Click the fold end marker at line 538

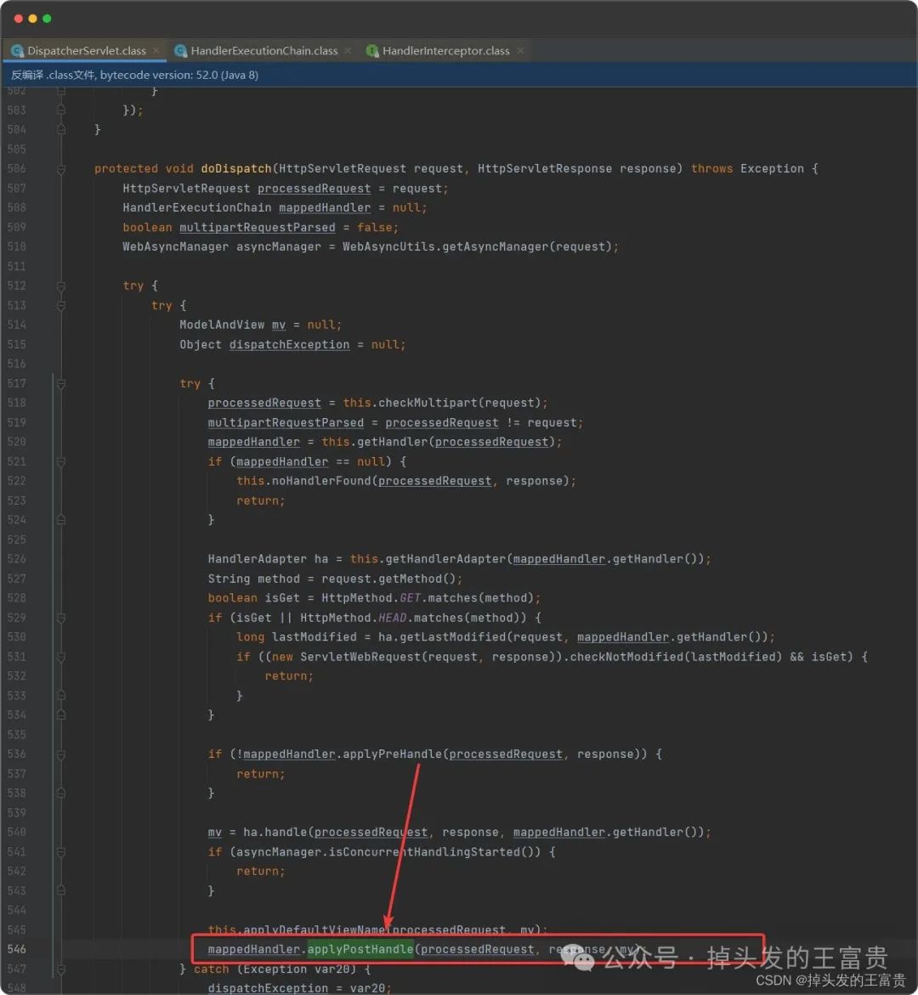(x=61, y=794)
